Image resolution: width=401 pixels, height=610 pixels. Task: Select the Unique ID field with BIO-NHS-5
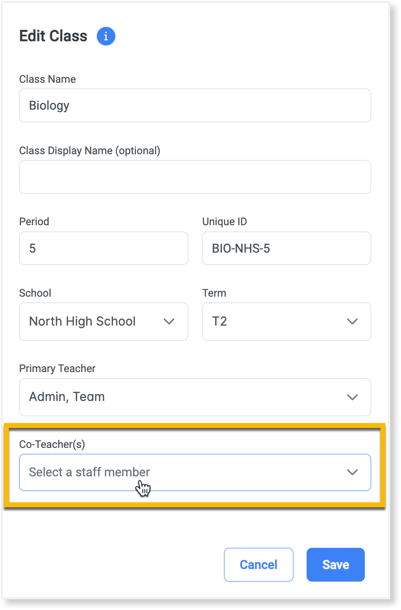coord(286,248)
